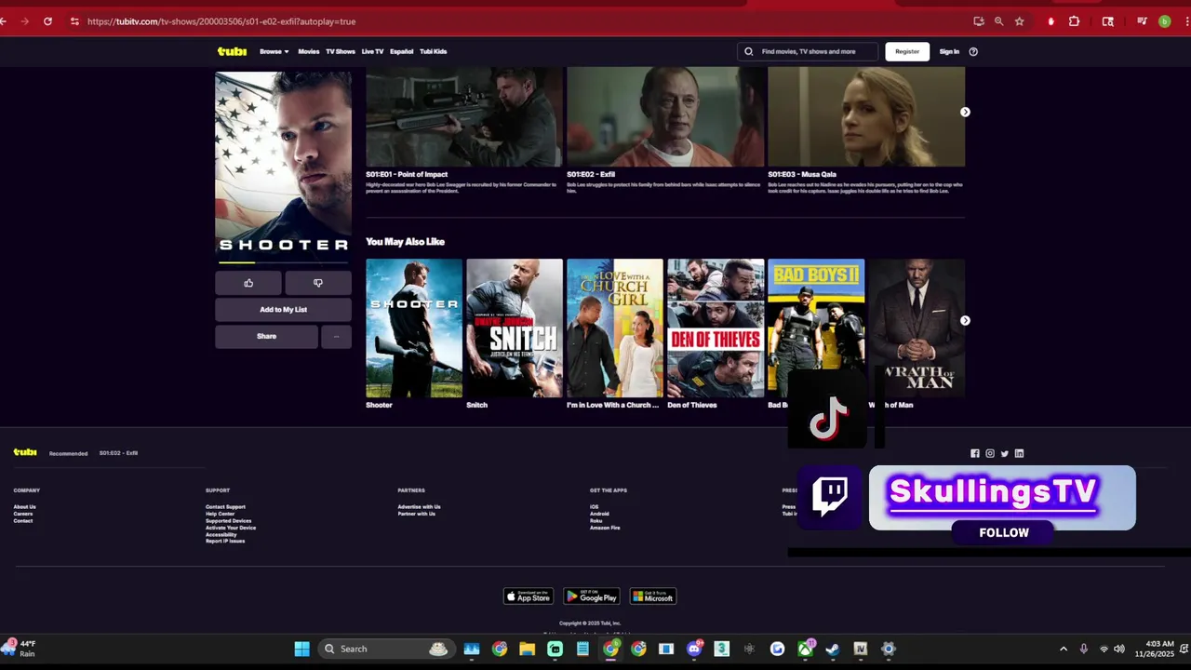Open Activate Your Device link
Image resolution: width=1191 pixels, height=670 pixels.
(231, 528)
